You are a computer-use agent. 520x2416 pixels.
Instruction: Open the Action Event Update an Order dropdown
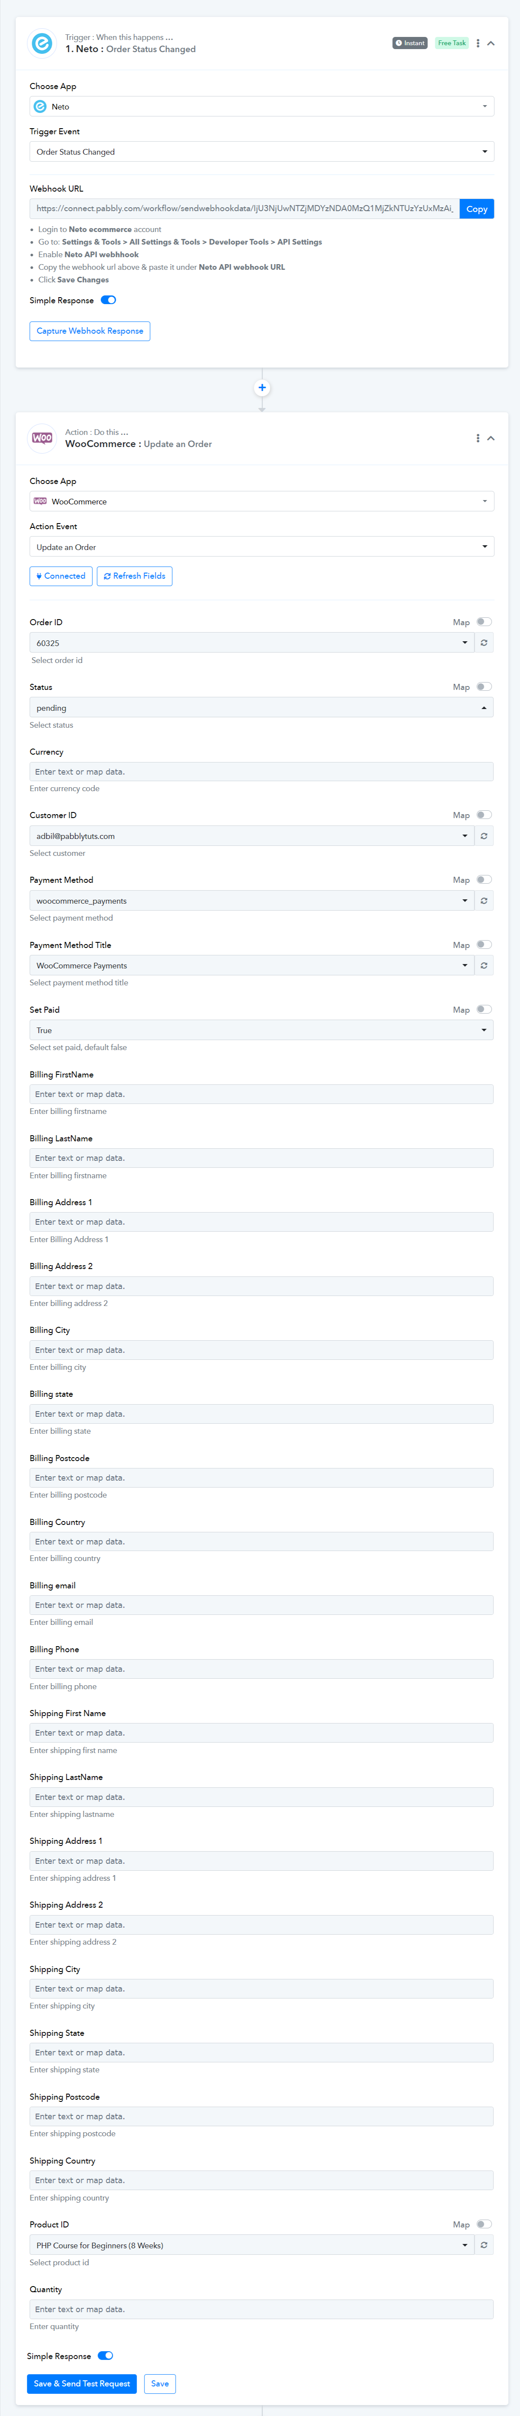[261, 547]
